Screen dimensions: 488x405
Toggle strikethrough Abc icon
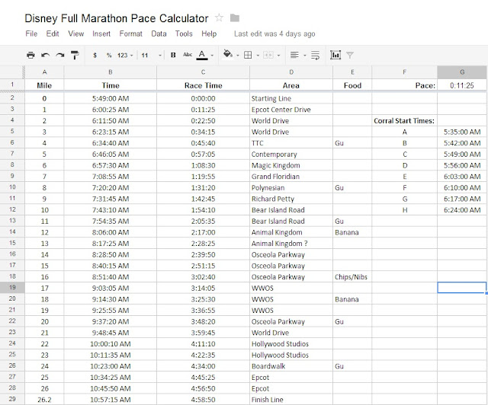[x=188, y=55]
